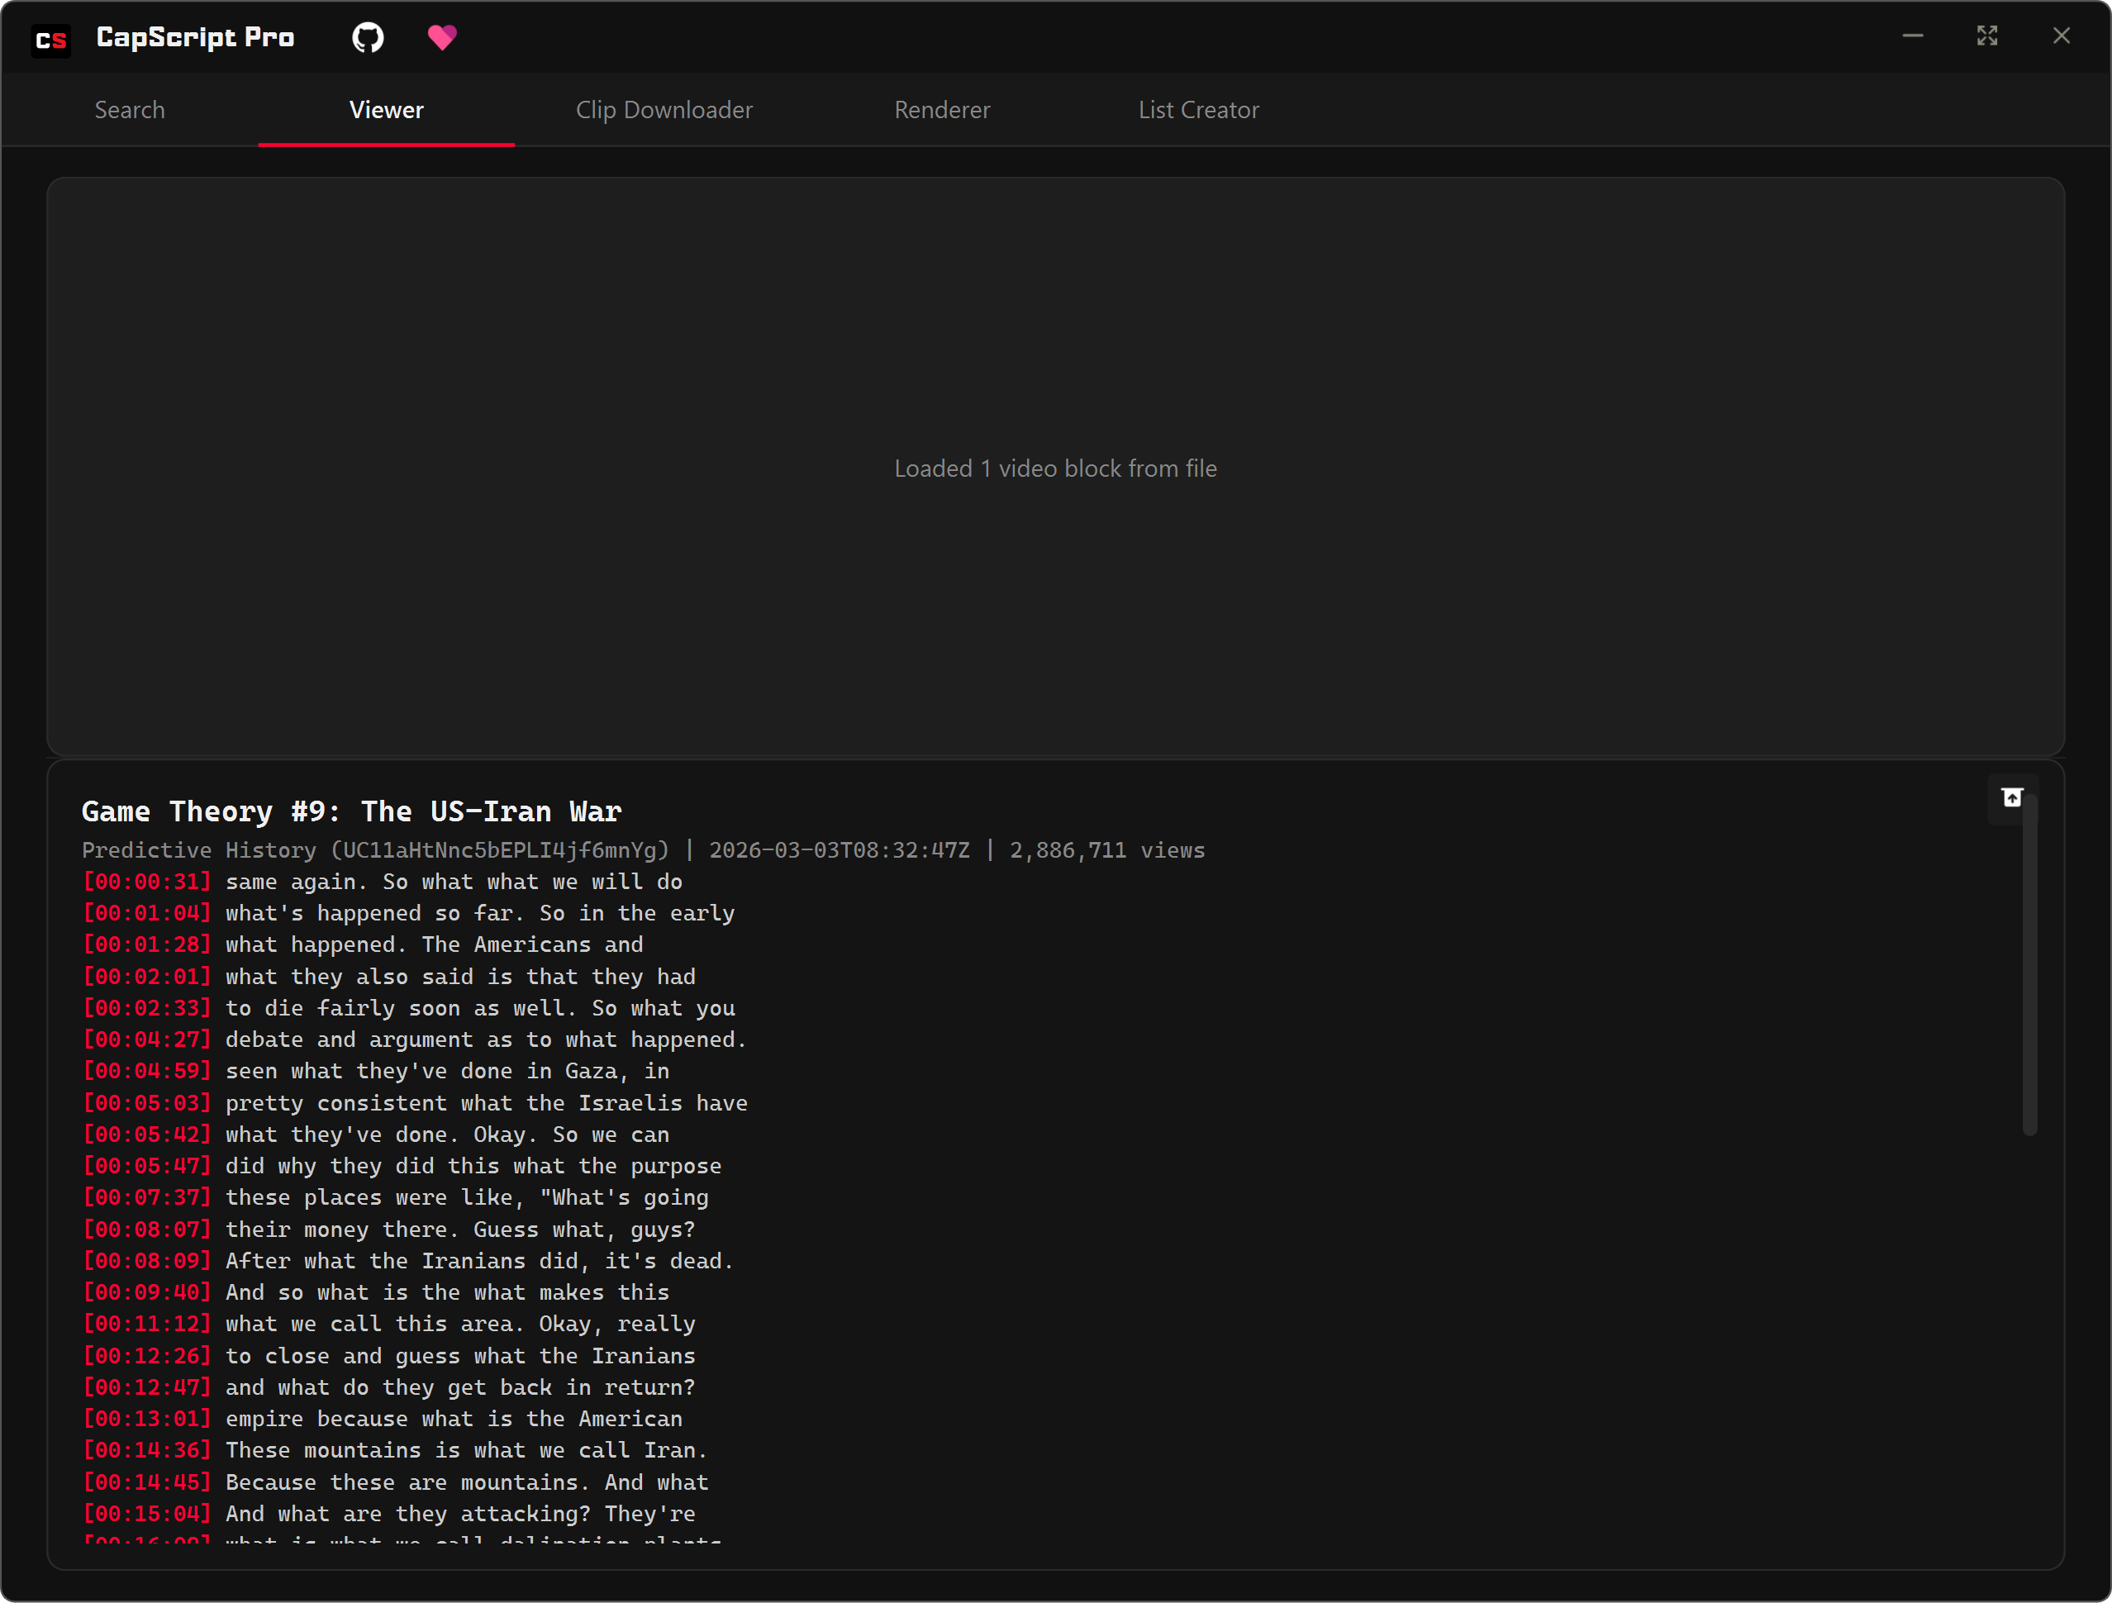Switch to the Renderer tab
The height and width of the screenshot is (1603, 2112).
(x=941, y=110)
